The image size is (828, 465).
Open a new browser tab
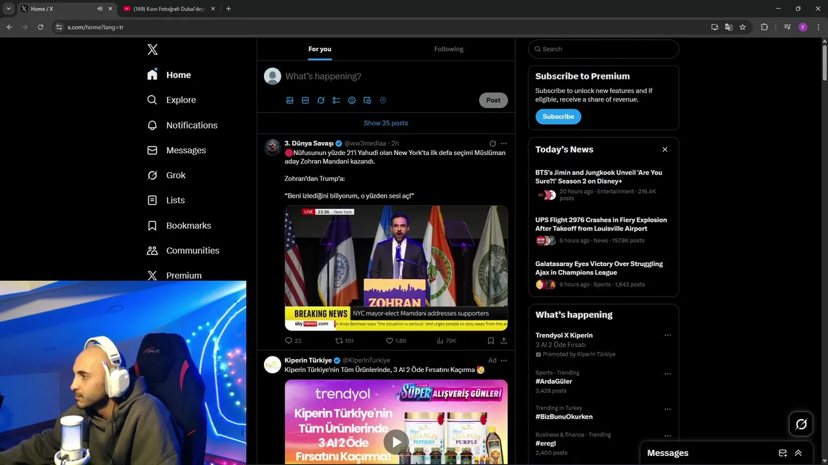tap(228, 9)
